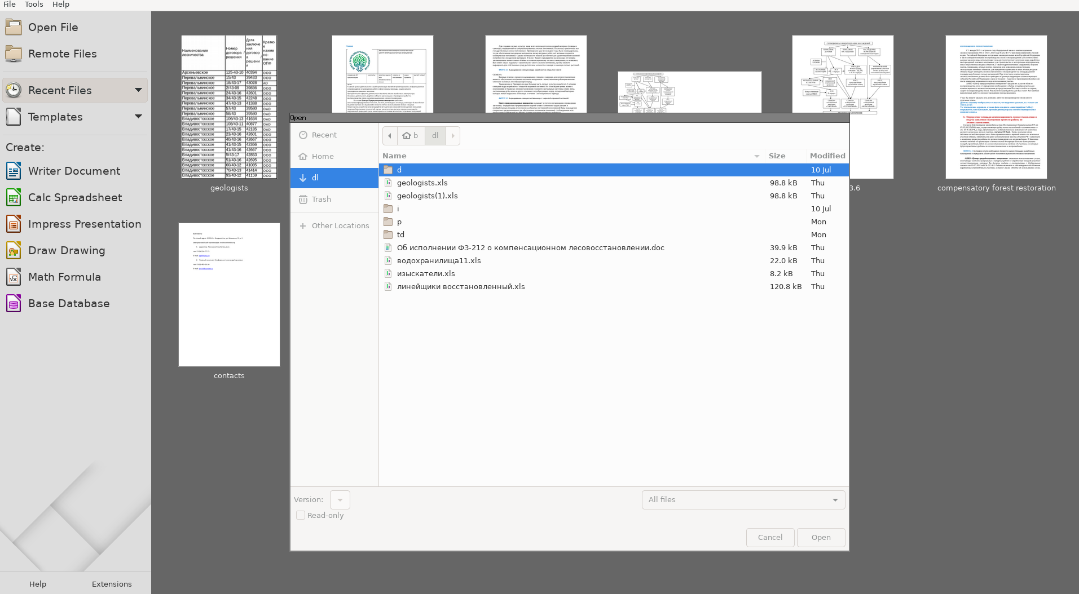Click the Math Formula icon
This screenshot has width=1079, height=594.
(x=14, y=277)
